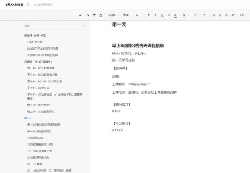The height and width of the screenshot is (173, 250).
Task: Jump to outline item starting 21:15
Action: (x=35, y=164)
